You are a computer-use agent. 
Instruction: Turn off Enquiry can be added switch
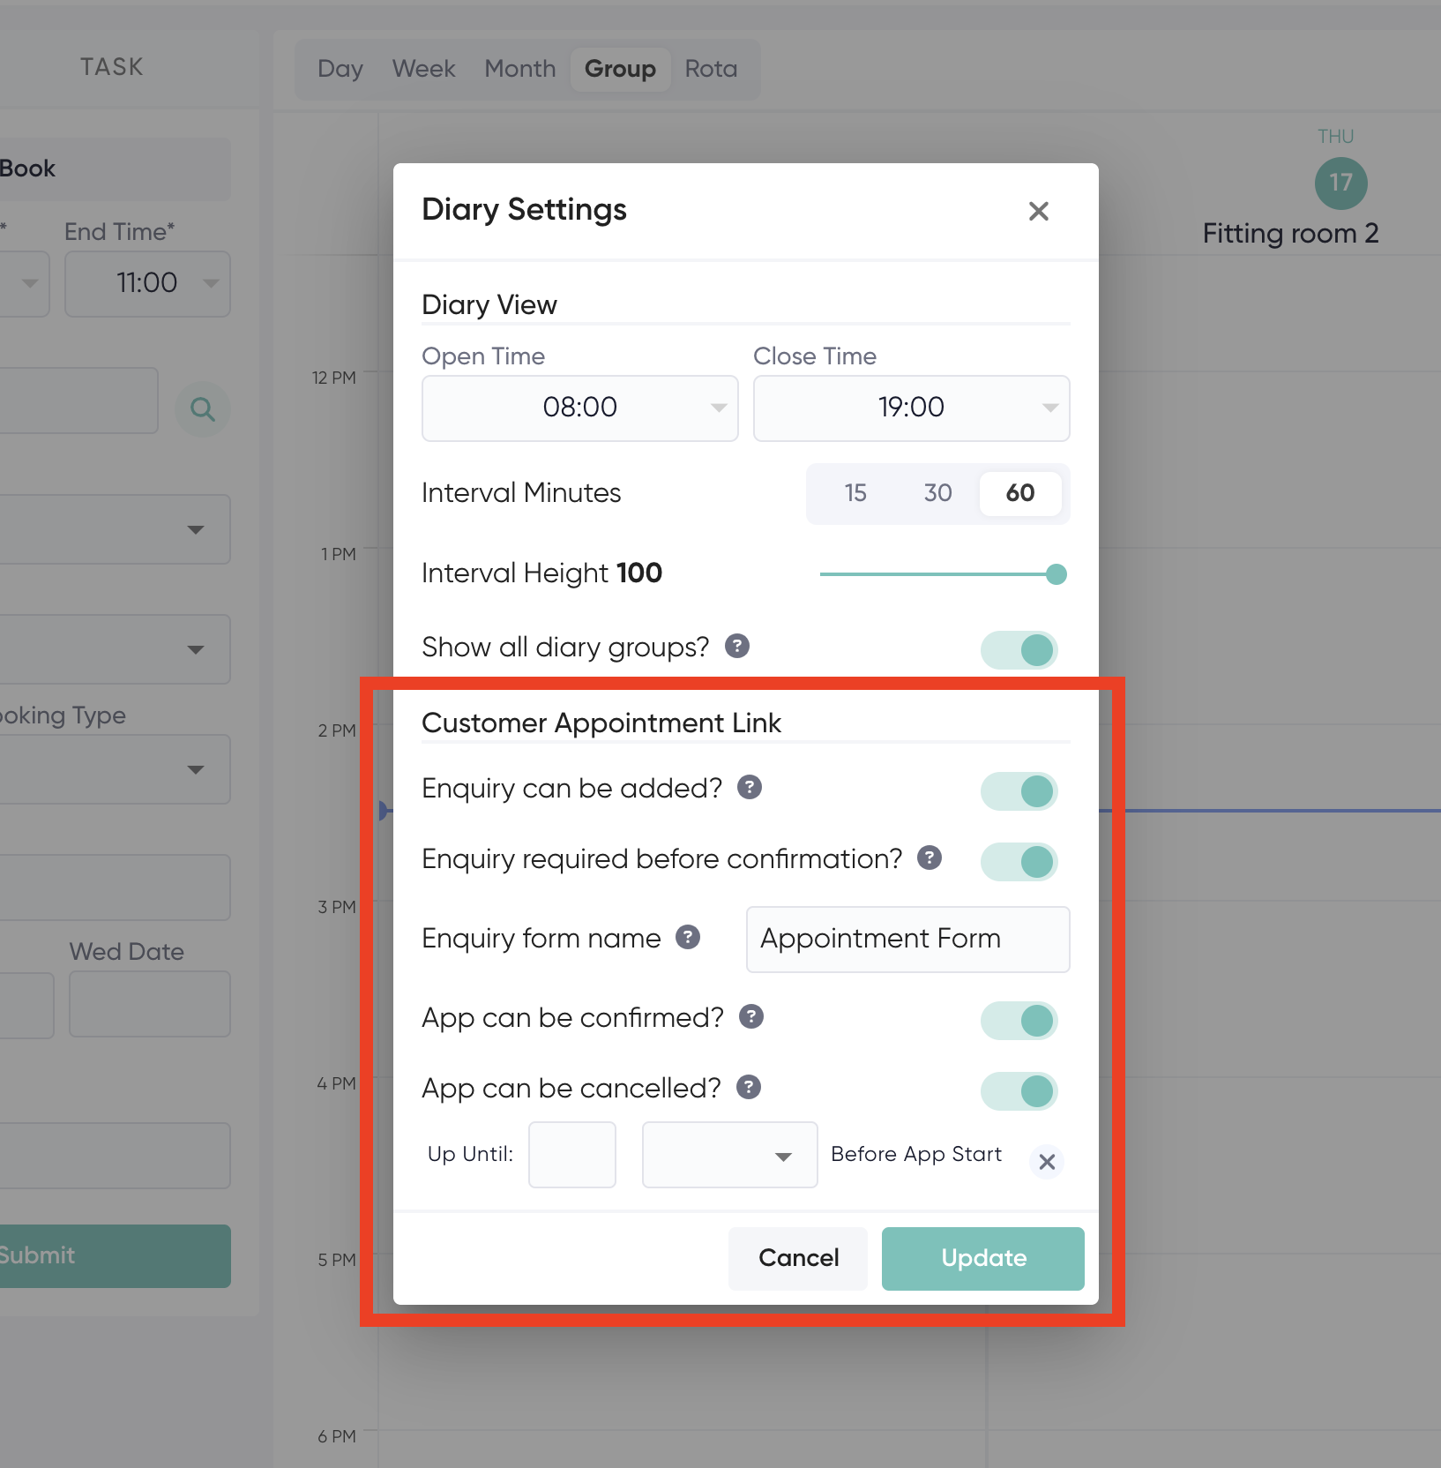click(1019, 791)
